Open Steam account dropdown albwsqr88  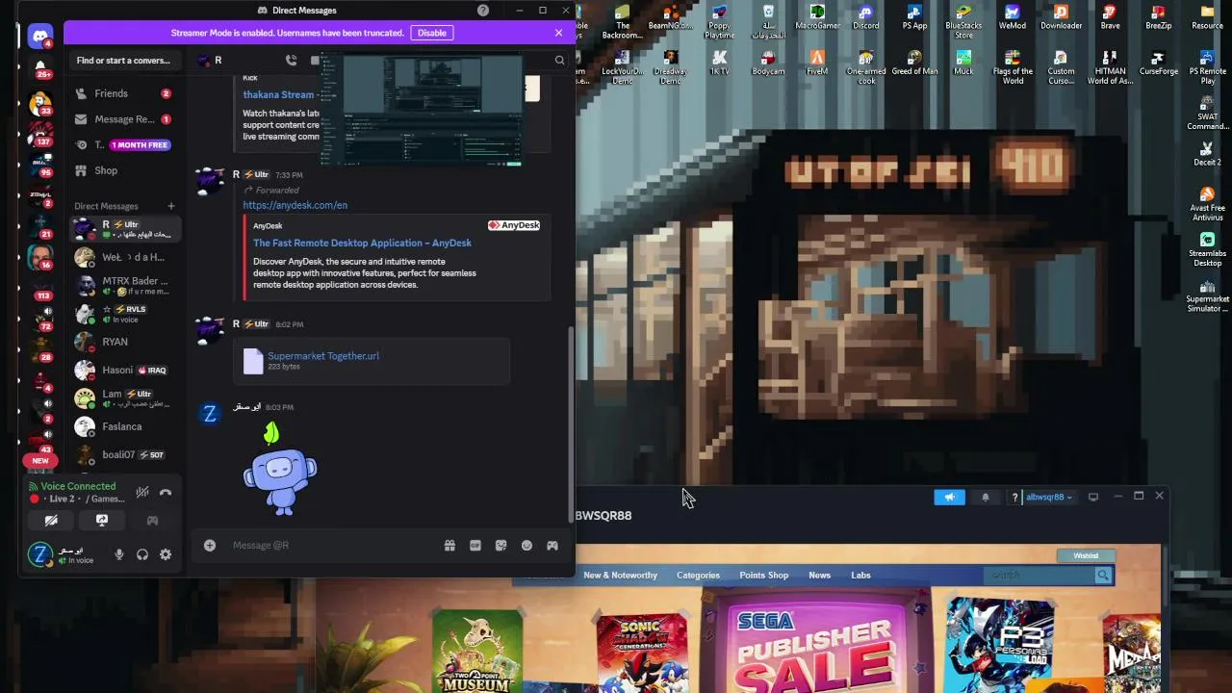pyautogui.click(x=1049, y=497)
